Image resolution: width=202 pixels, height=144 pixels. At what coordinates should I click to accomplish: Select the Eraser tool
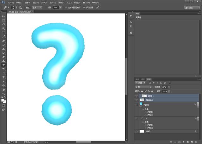pos(3,57)
